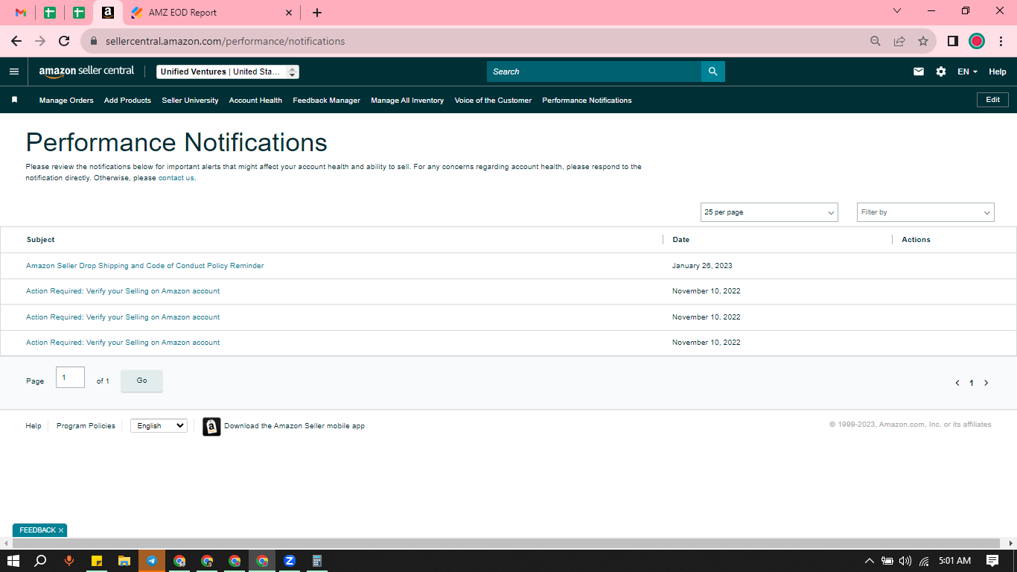Click the 'January 26, 2023' date cell
This screenshot has width=1017, height=572.
coord(702,266)
